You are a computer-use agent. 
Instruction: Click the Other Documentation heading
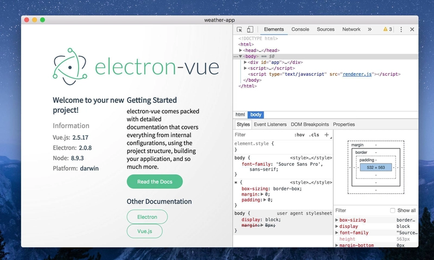159,201
